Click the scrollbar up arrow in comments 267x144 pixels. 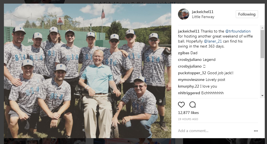point(262,28)
